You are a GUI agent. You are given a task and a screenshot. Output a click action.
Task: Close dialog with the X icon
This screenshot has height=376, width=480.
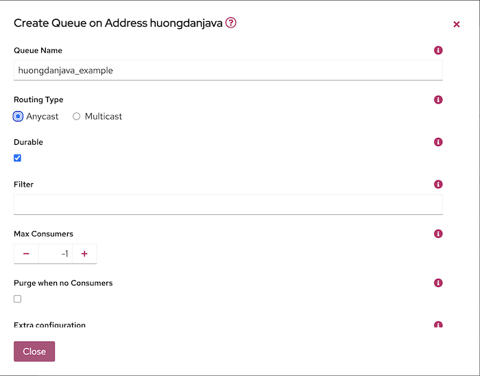[457, 24]
